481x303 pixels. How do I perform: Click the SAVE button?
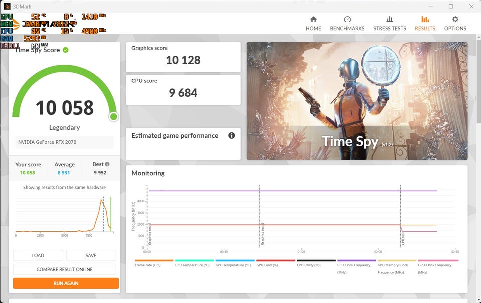pos(91,255)
